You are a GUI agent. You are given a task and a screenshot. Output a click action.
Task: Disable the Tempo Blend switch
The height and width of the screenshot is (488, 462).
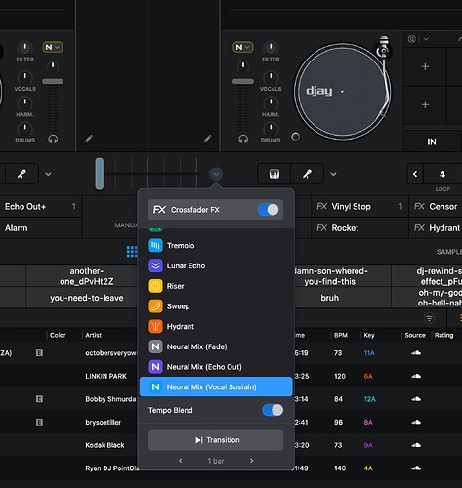(x=273, y=410)
